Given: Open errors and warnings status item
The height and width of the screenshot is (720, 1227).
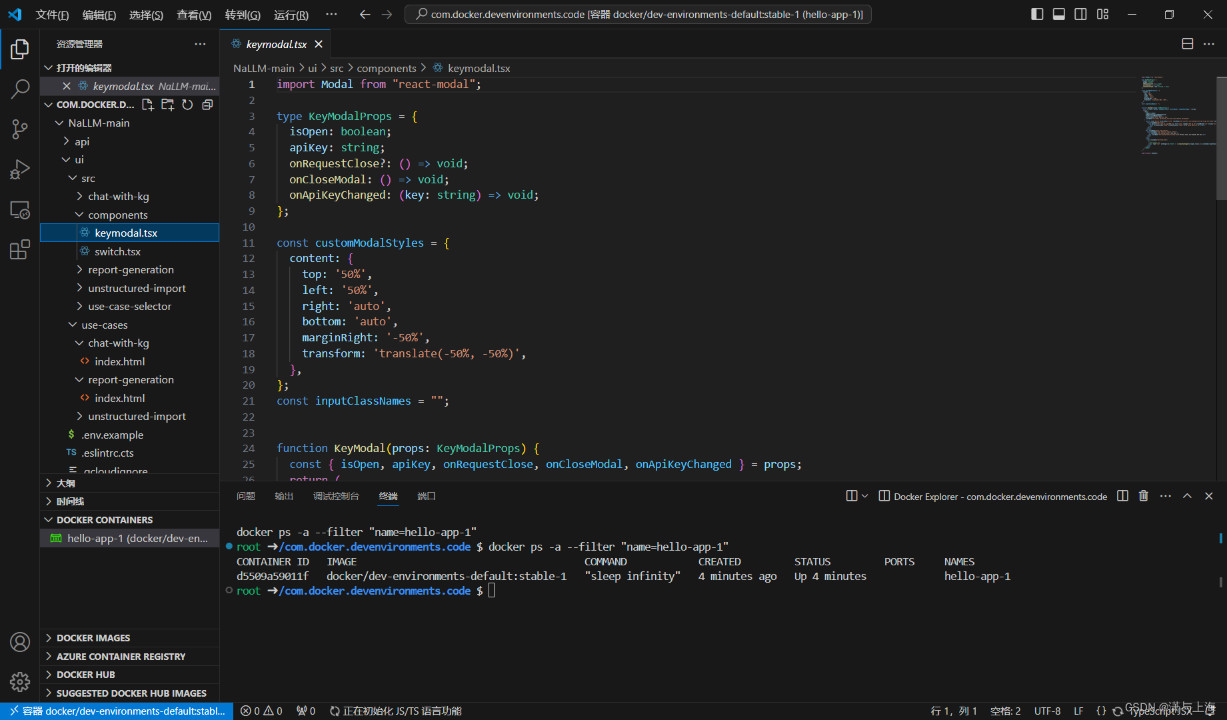Looking at the screenshot, I should tap(261, 711).
